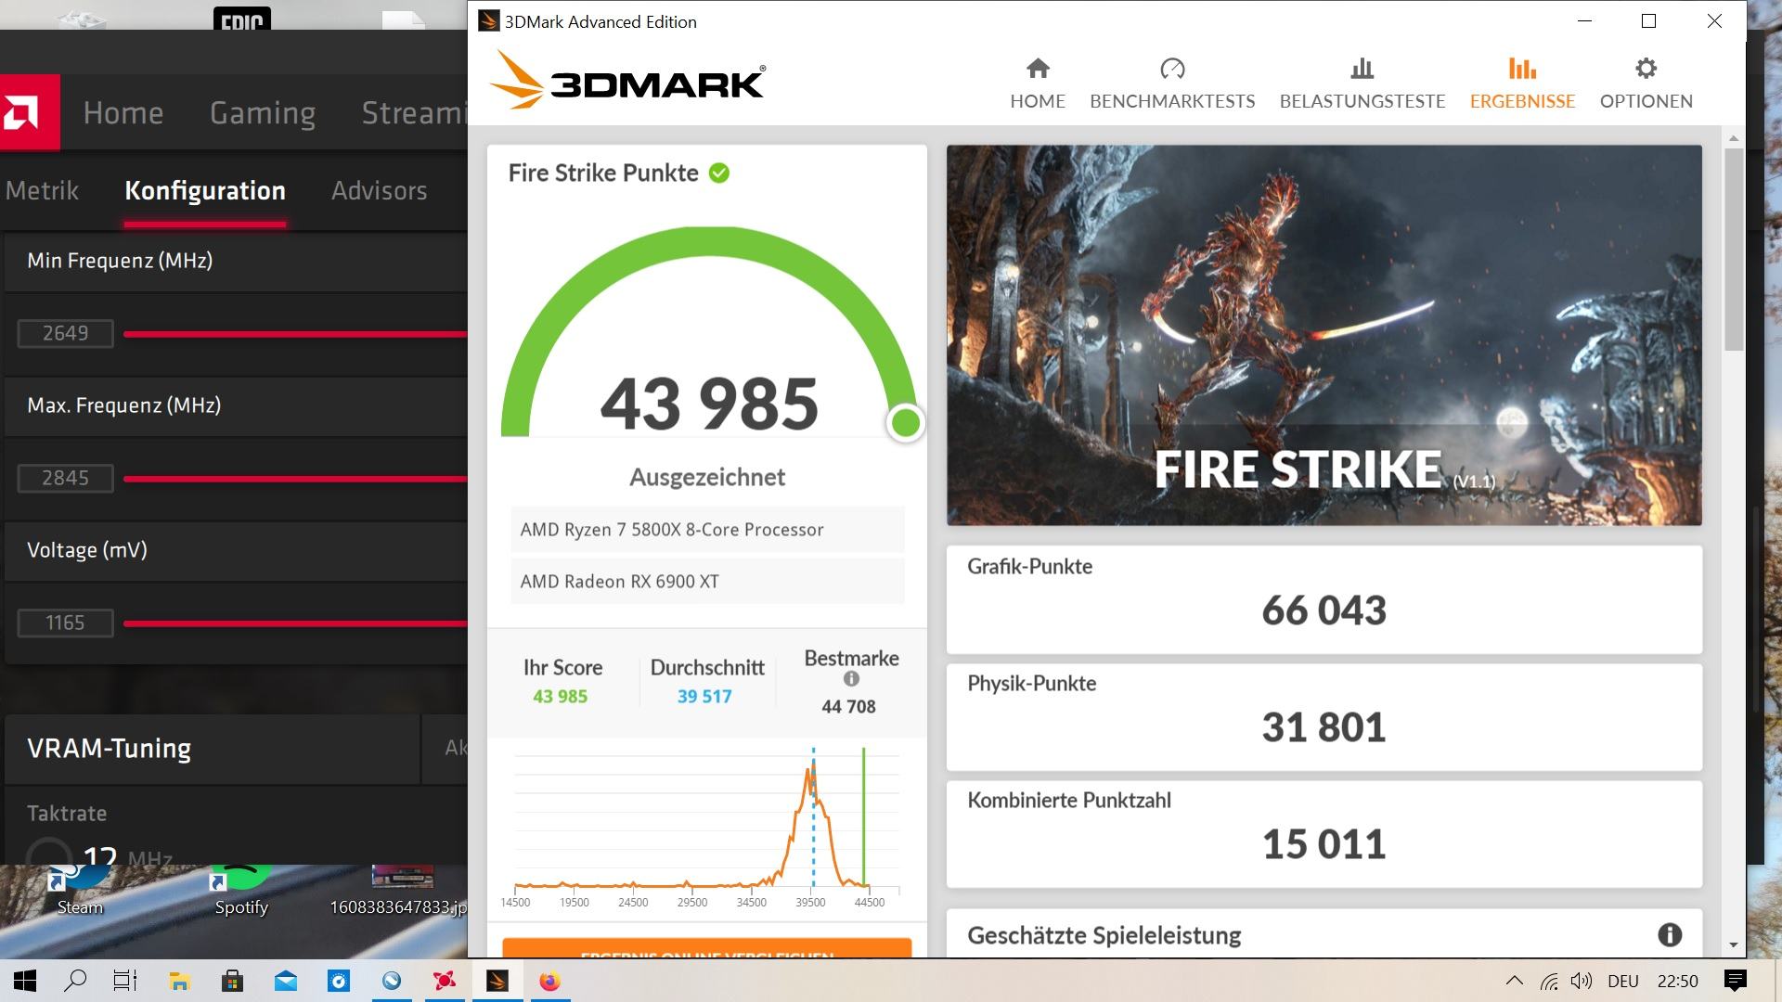The image size is (1782, 1002).
Task: Click the scrollbar down arrow in 3DMark
Action: click(x=1734, y=945)
